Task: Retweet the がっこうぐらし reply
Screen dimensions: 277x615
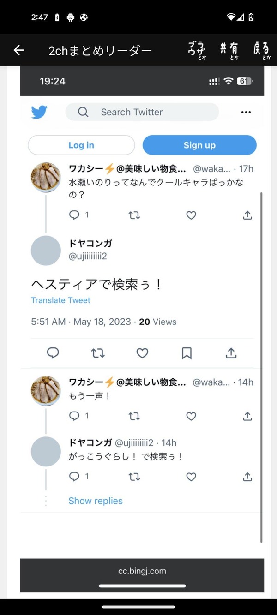Action: [x=134, y=477]
